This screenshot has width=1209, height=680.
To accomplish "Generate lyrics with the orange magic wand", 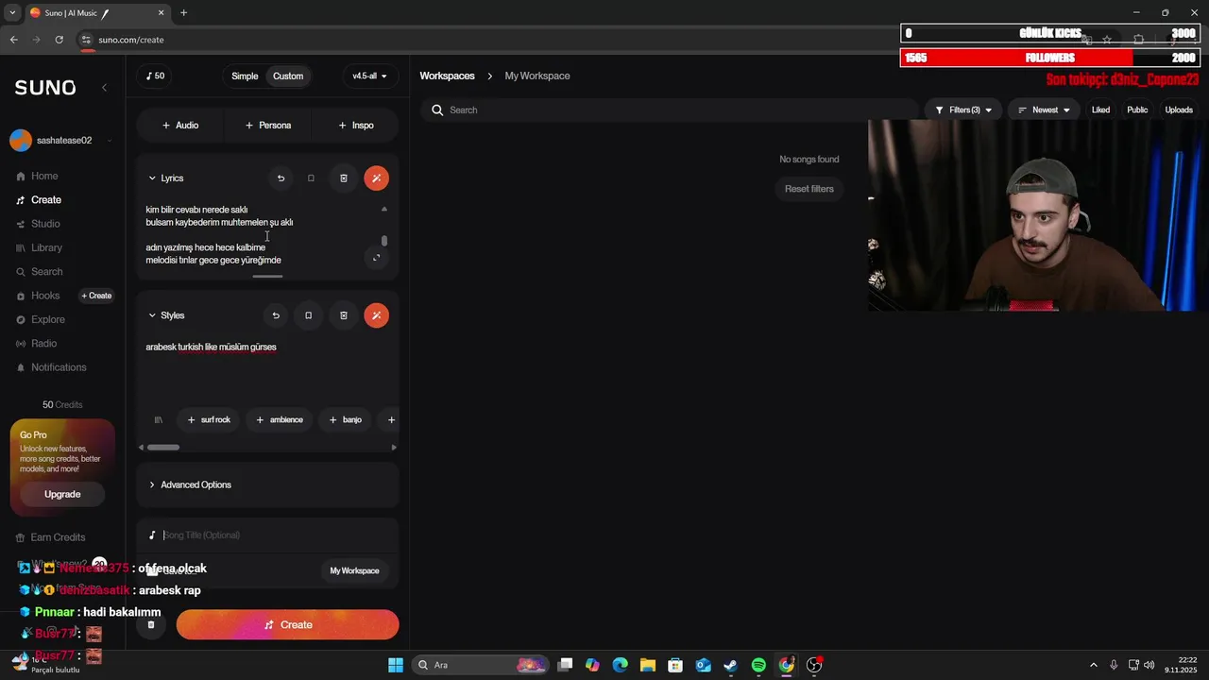I will pyautogui.click(x=376, y=178).
